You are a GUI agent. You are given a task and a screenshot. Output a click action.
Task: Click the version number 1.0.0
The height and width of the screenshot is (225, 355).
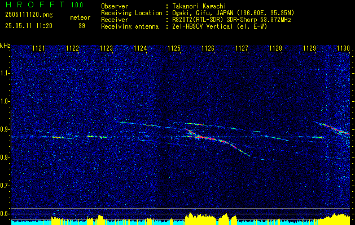click(77, 5)
